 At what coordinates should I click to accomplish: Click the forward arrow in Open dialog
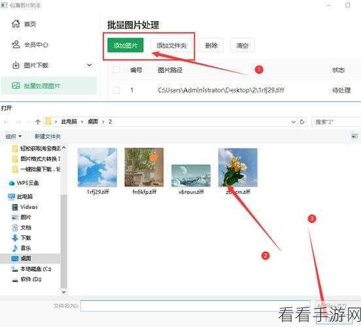pos(19,122)
